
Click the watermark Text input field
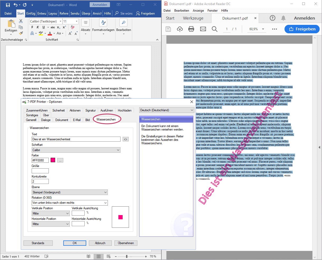(76, 139)
